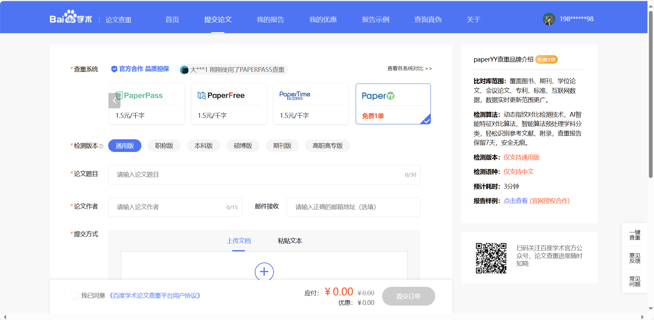Click the account name 198******98
Viewport: 654px width, 320px height.
(x=576, y=19)
